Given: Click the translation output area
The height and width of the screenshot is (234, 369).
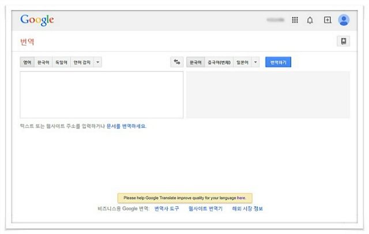Looking at the screenshot, I should click(x=268, y=95).
